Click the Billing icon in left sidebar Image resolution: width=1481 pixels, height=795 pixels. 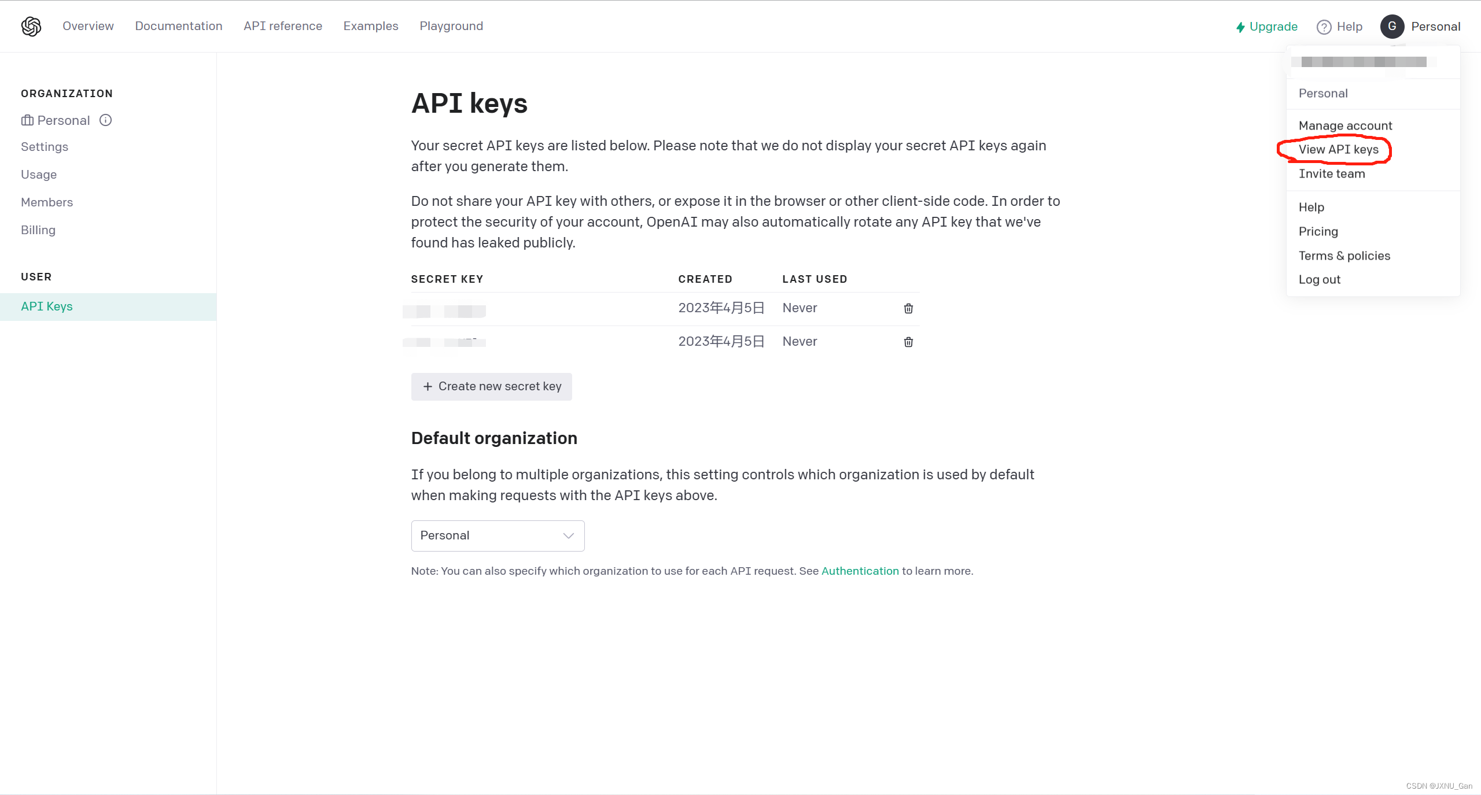pos(38,229)
